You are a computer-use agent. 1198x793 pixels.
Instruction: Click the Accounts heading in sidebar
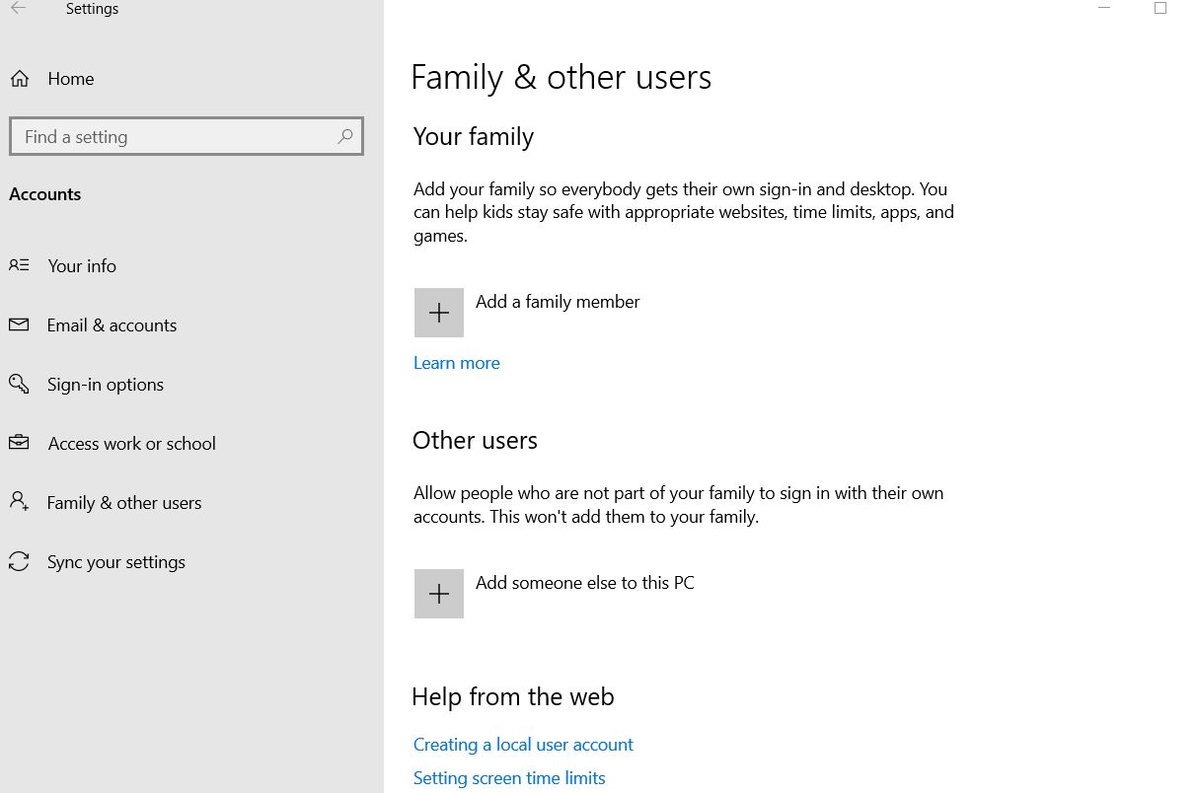point(45,194)
